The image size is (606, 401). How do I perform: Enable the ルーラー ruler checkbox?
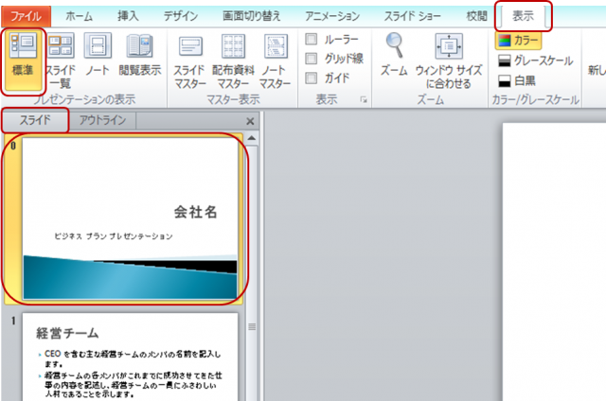(312, 40)
